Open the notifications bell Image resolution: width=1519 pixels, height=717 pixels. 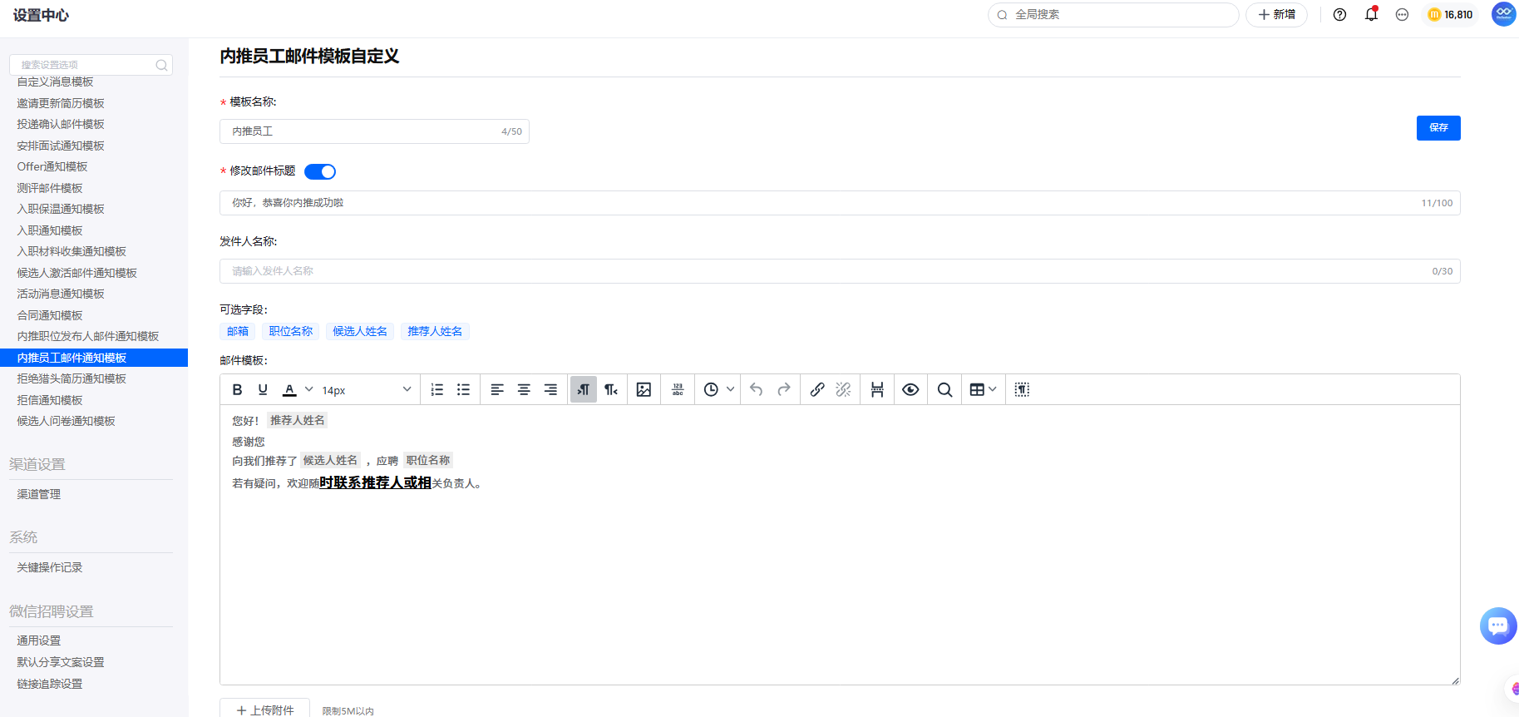click(1371, 14)
